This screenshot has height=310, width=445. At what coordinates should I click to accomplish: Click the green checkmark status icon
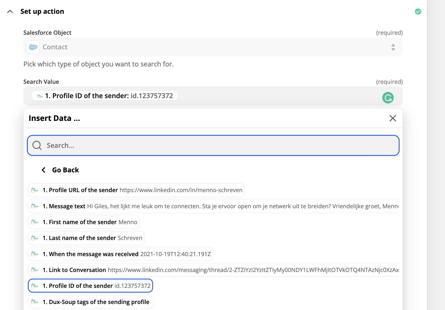418,11
